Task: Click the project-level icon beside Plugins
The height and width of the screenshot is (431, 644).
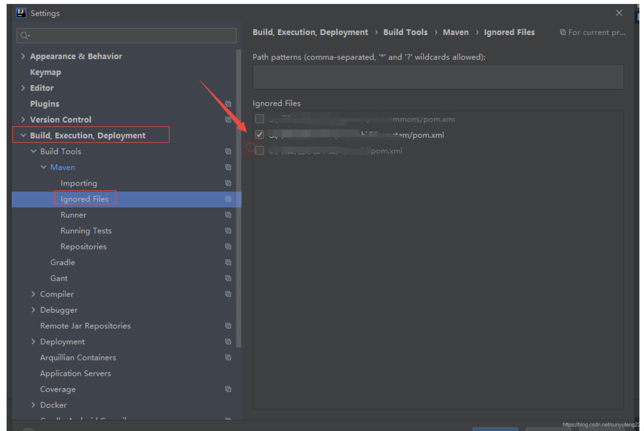Action: coord(228,104)
